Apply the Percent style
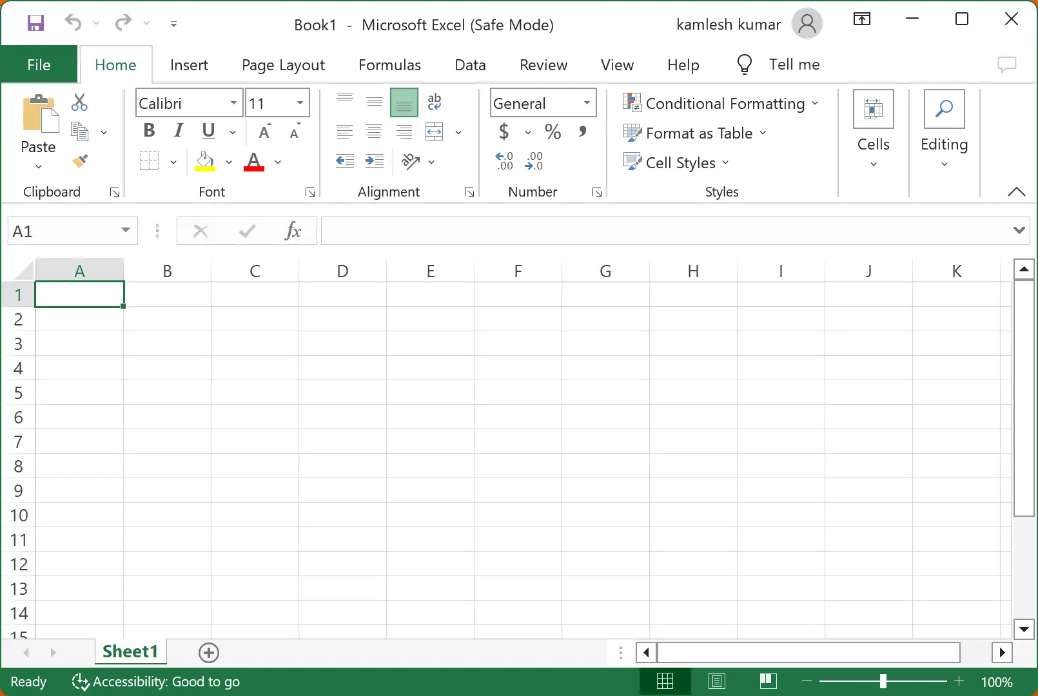The height and width of the screenshot is (696, 1038). coord(552,131)
